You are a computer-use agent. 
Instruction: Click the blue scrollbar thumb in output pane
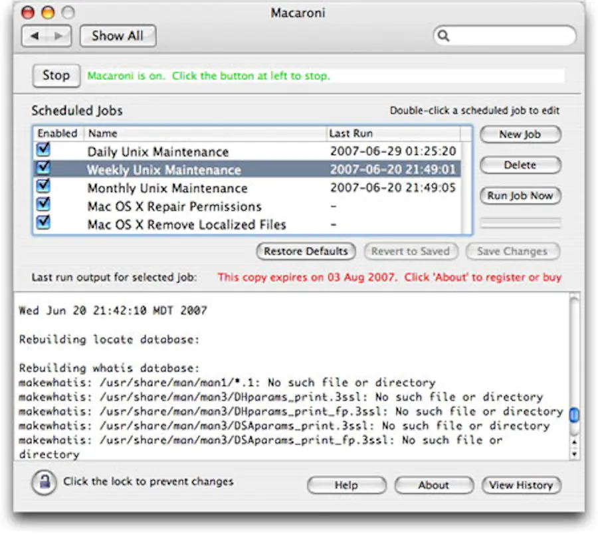(573, 413)
